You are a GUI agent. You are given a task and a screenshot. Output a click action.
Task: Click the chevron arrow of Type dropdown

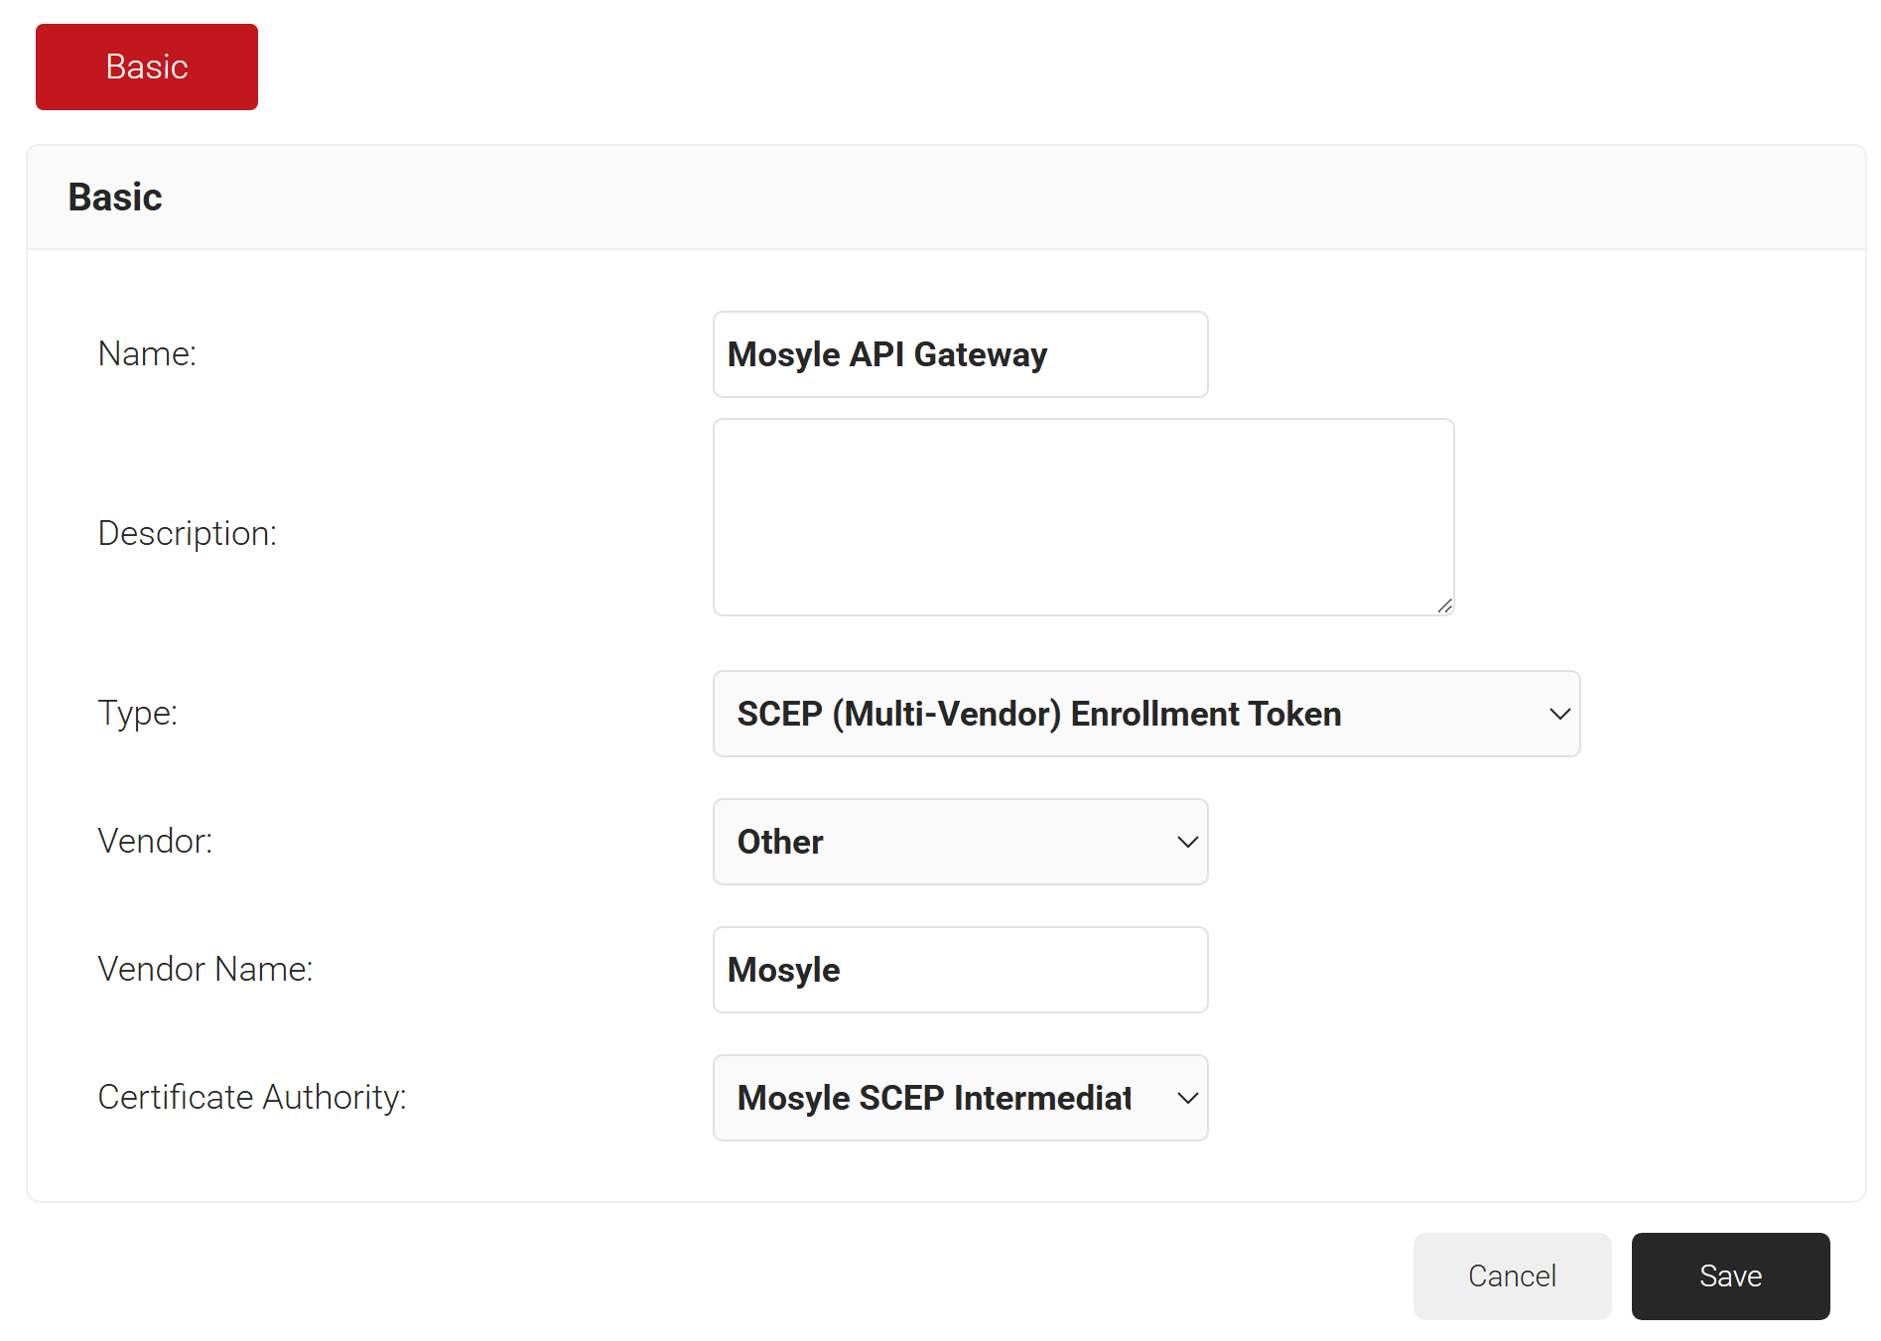point(1559,714)
